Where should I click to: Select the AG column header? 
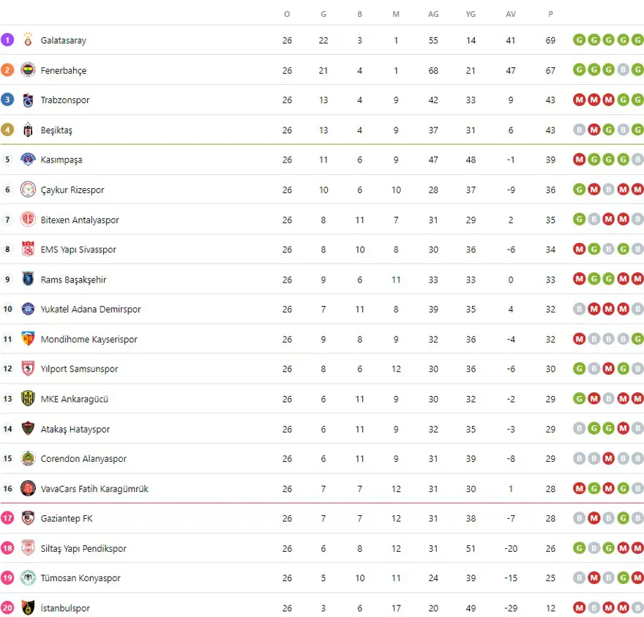(433, 14)
